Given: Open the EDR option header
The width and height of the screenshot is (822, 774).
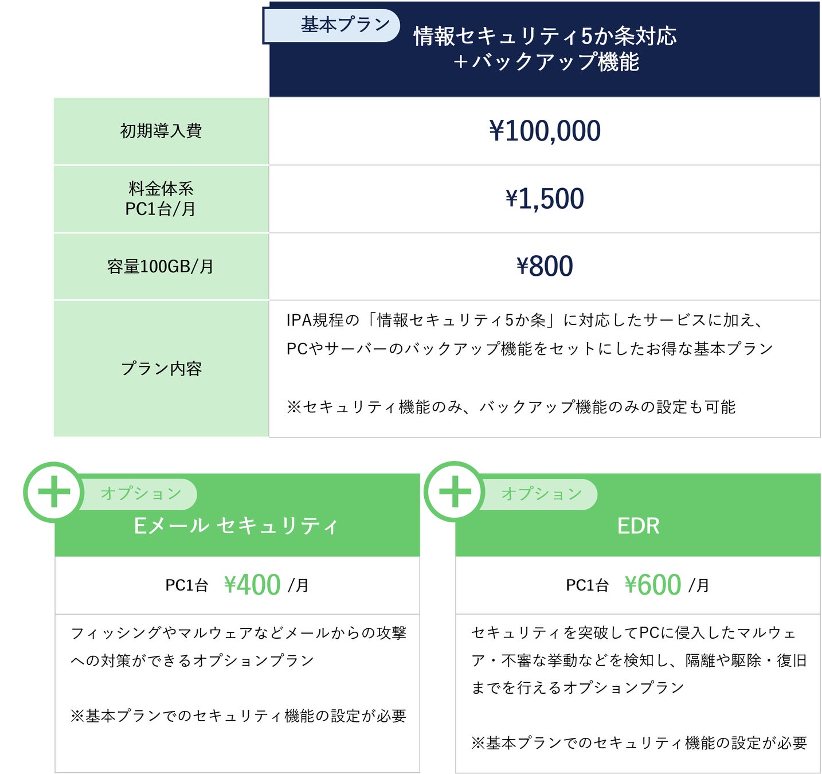Looking at the screenshot, I should [638, 526].
